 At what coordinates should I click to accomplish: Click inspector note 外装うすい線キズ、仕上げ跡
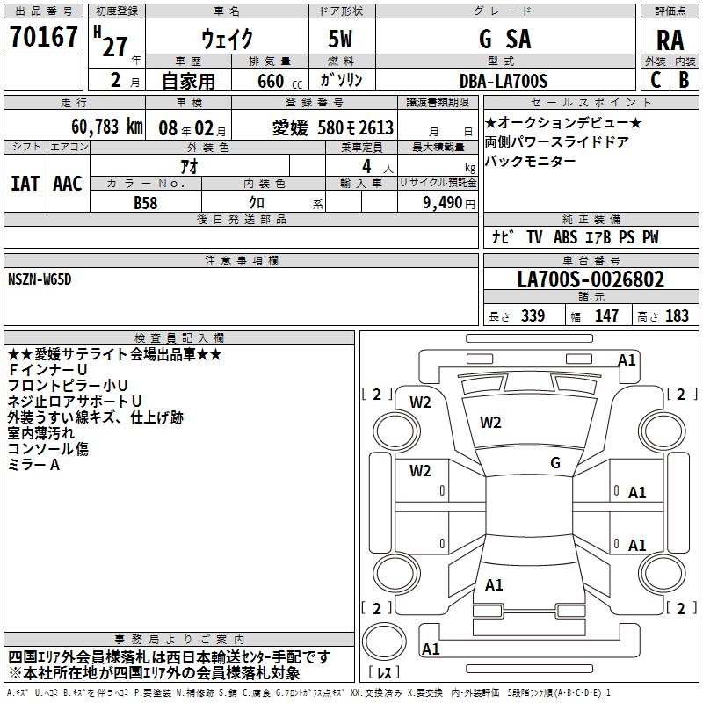pos(96,417)
